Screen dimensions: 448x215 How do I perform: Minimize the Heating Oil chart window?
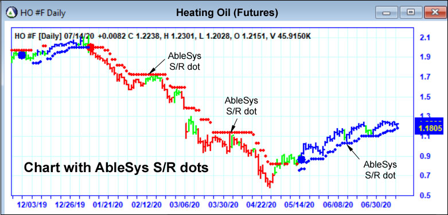[x=387, y=13]
